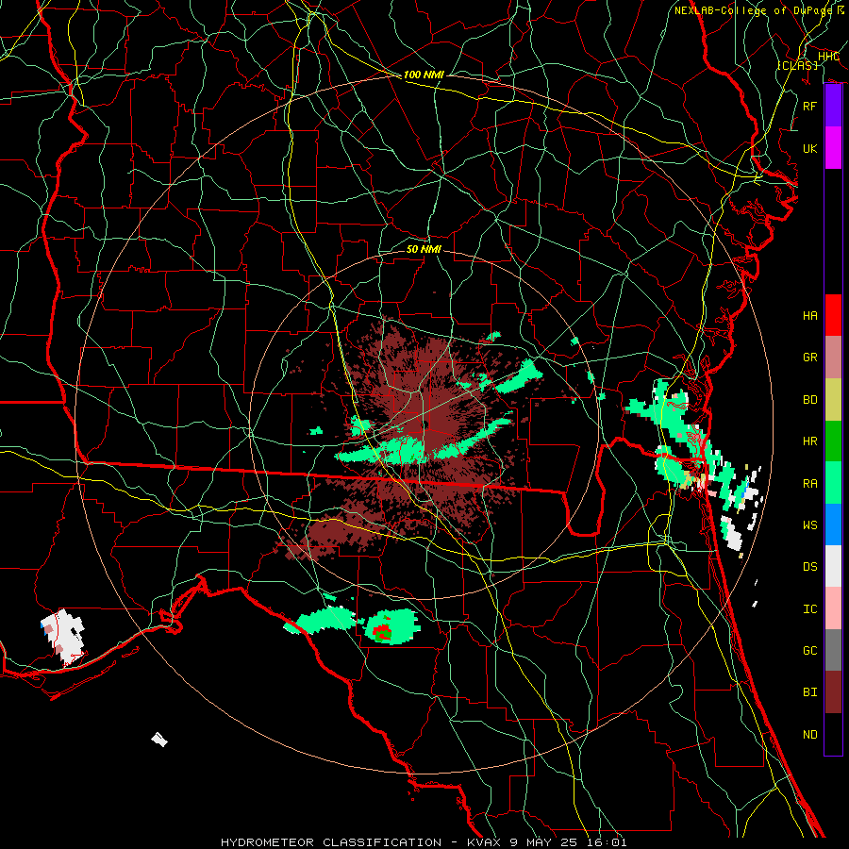
Task: Click the "[CLAS]" label above the legend
Action: pos(797,65)
